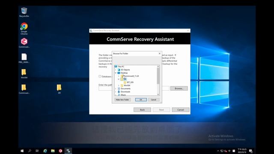
Task: Cancel the Browse For Folder dialog
Action: 154,100
